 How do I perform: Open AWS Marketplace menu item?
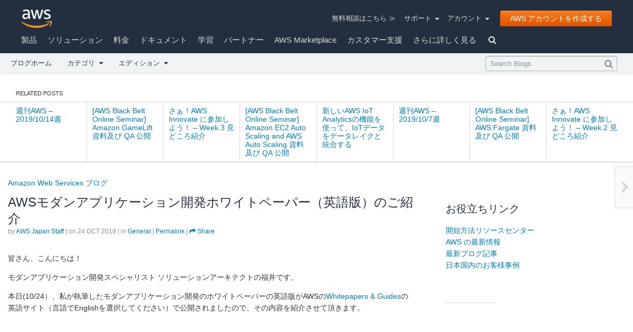pyautogui.click(x=305, y=40)
